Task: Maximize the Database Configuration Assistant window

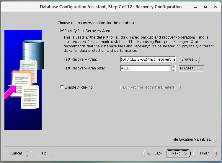Action: [205, 7]
